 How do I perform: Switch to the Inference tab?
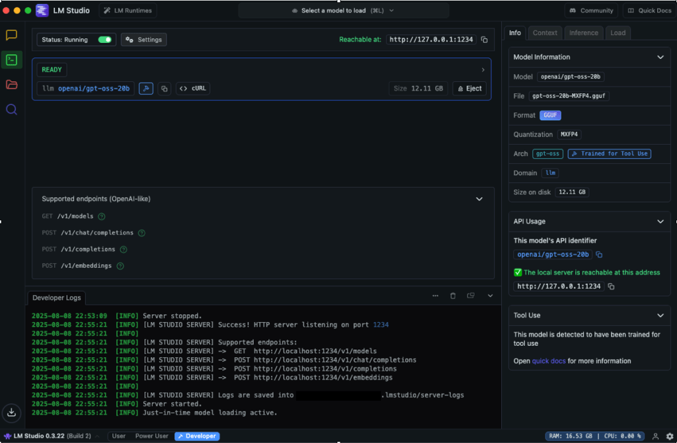tap(584, 32)
